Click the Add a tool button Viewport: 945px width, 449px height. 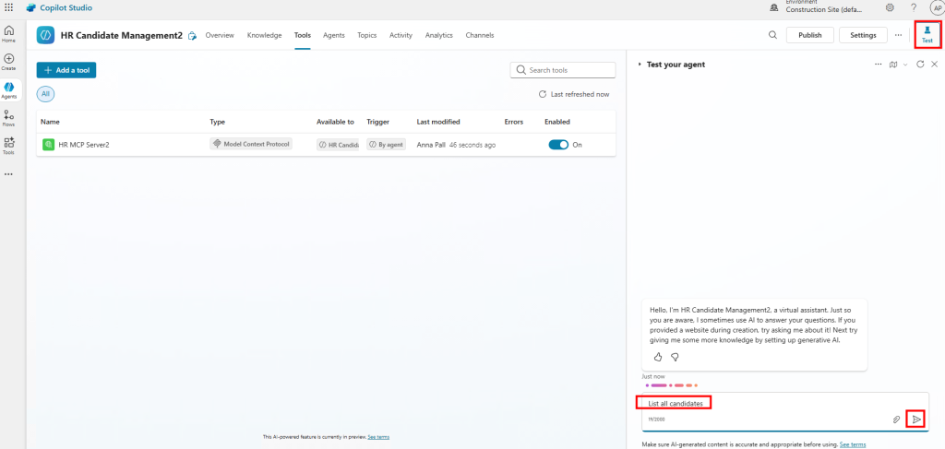pyautogui.click(x=66, y=70)
